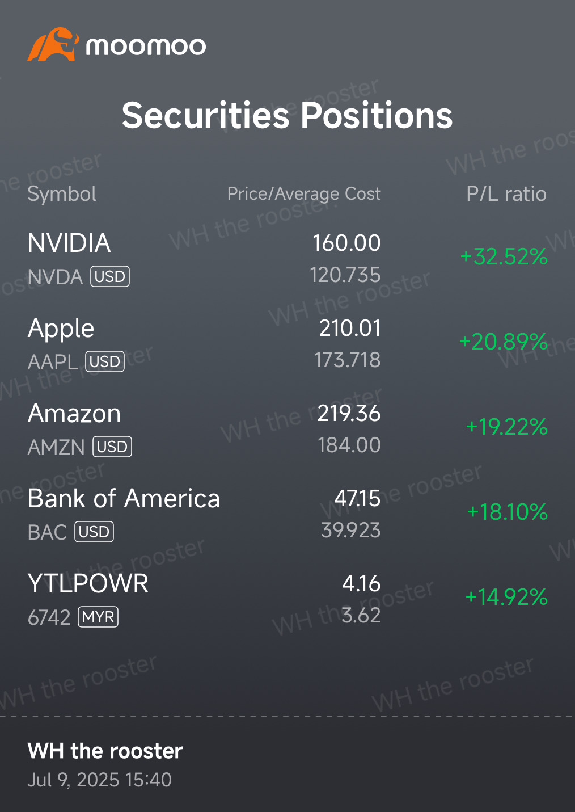Click the USD badge beside BAC
575x812 pixels.
94,532
